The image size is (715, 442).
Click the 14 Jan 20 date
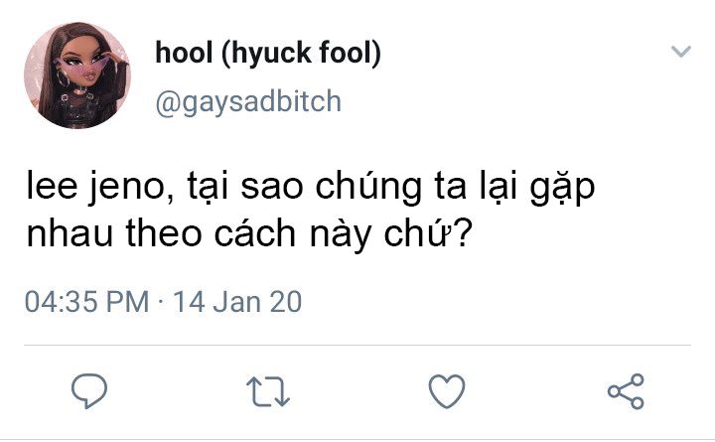pos(237,302)
